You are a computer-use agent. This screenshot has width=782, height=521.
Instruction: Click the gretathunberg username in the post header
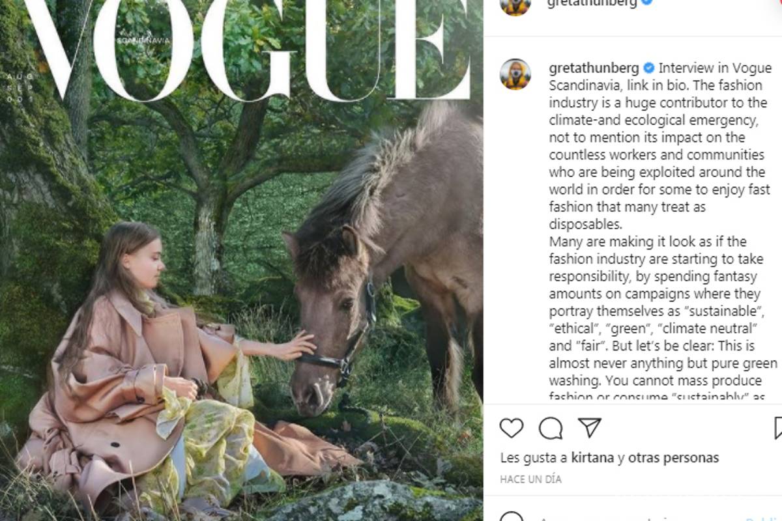click(592, 3)
